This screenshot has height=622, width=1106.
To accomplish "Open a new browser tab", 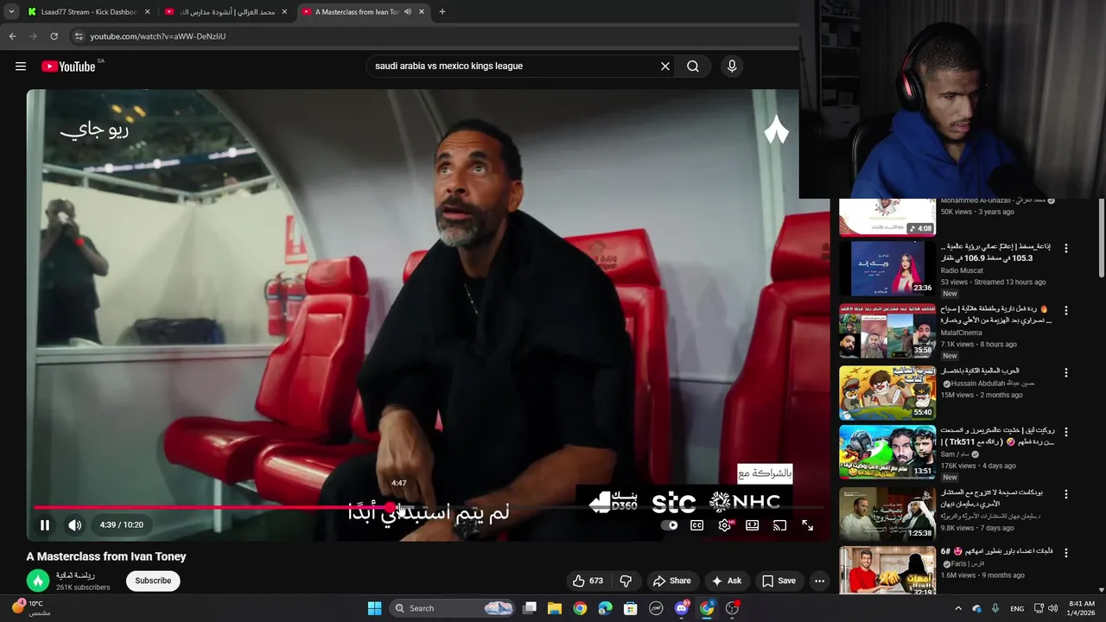I will [442, 12].
